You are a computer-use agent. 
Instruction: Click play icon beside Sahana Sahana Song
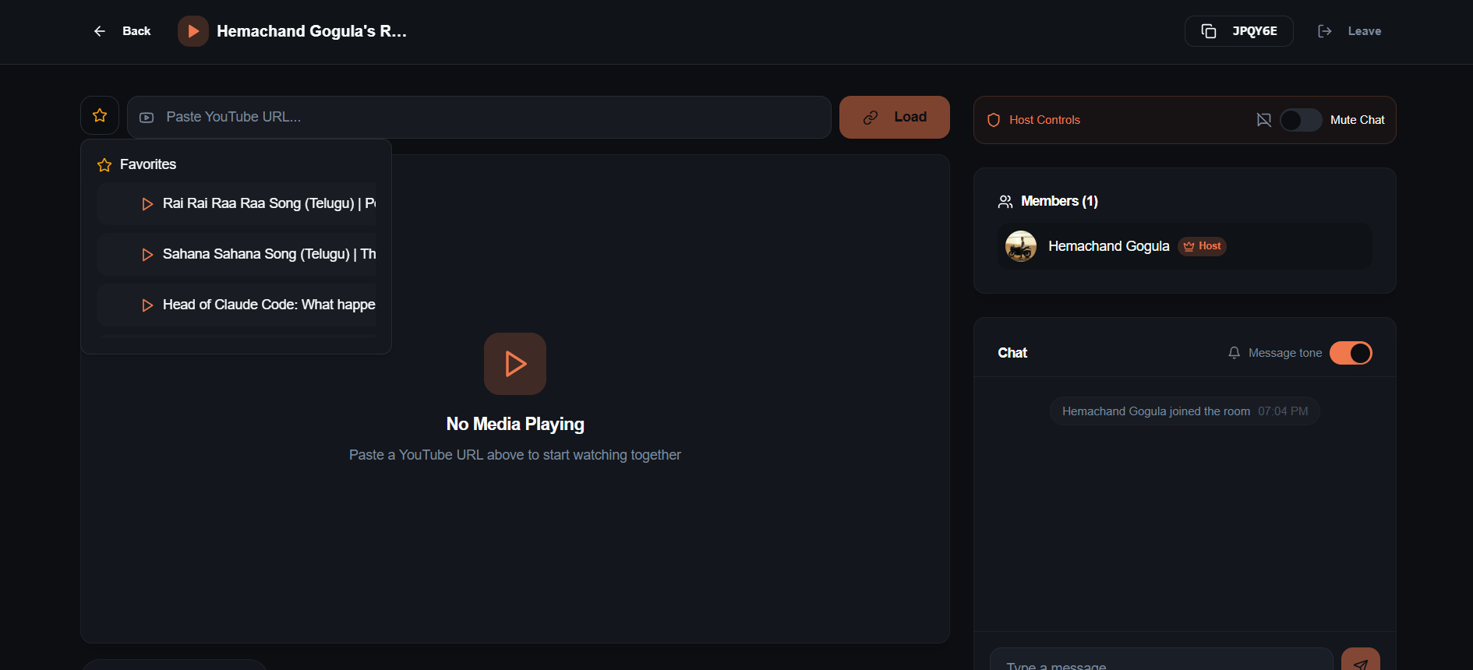coord(147,255)
